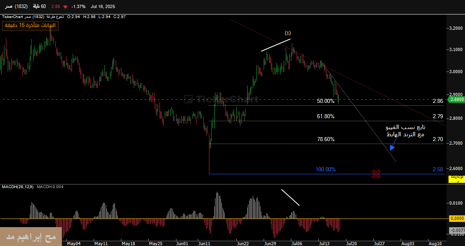Click the Aug03 date on the time axis
Image resolution: width=465 pixels, height=246 pixels.
[x=408, y=243]
